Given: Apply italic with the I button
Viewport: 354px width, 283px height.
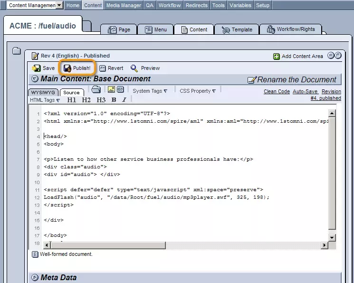Looking at the screenshot, I should pyautogui.click(x=124, y=100).
